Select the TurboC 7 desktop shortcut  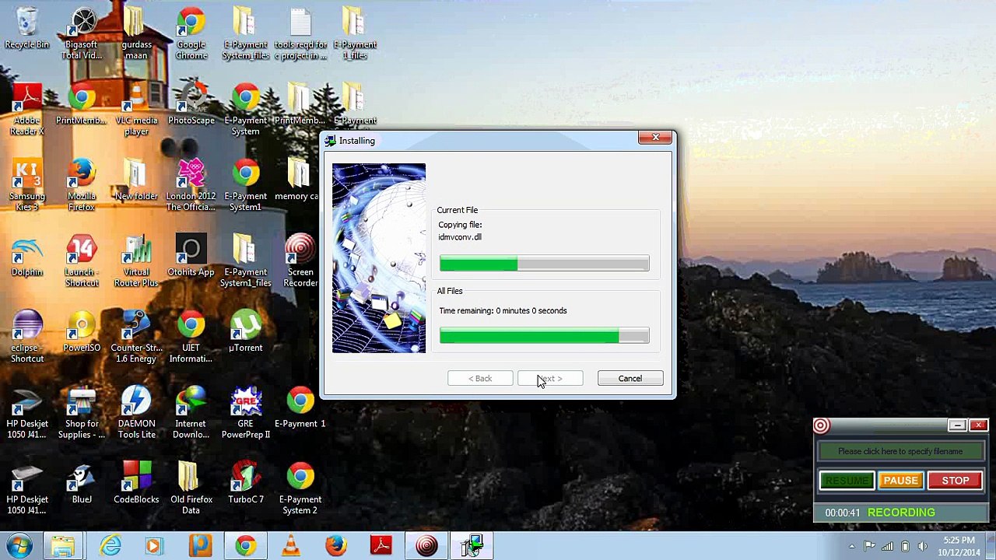tap(245, 484)
